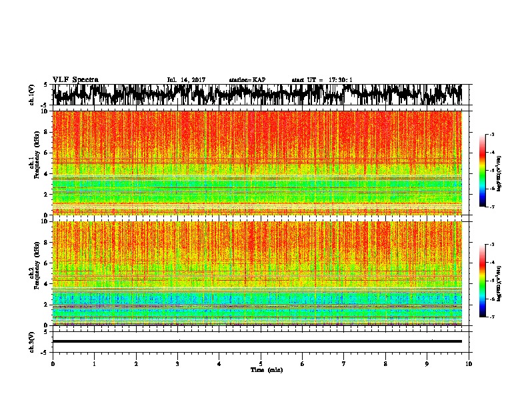Click the "start UT = 17:30:1" text
The width and height of the screenshot is (528, 408).
[322, 80]
